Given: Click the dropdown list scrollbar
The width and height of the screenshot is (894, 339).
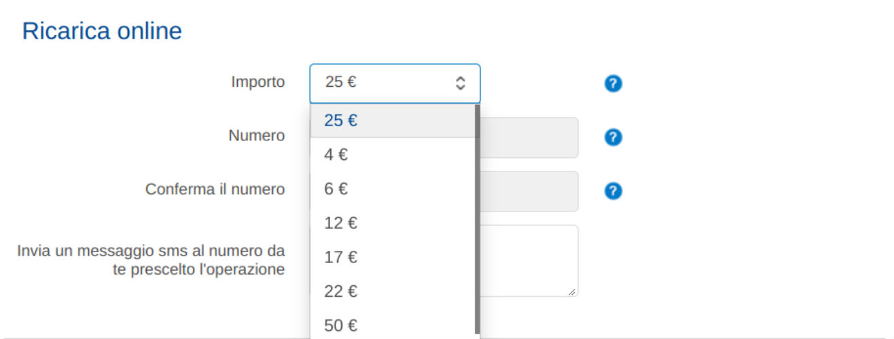Looking at the screenshot, I should tap(477, 220).
